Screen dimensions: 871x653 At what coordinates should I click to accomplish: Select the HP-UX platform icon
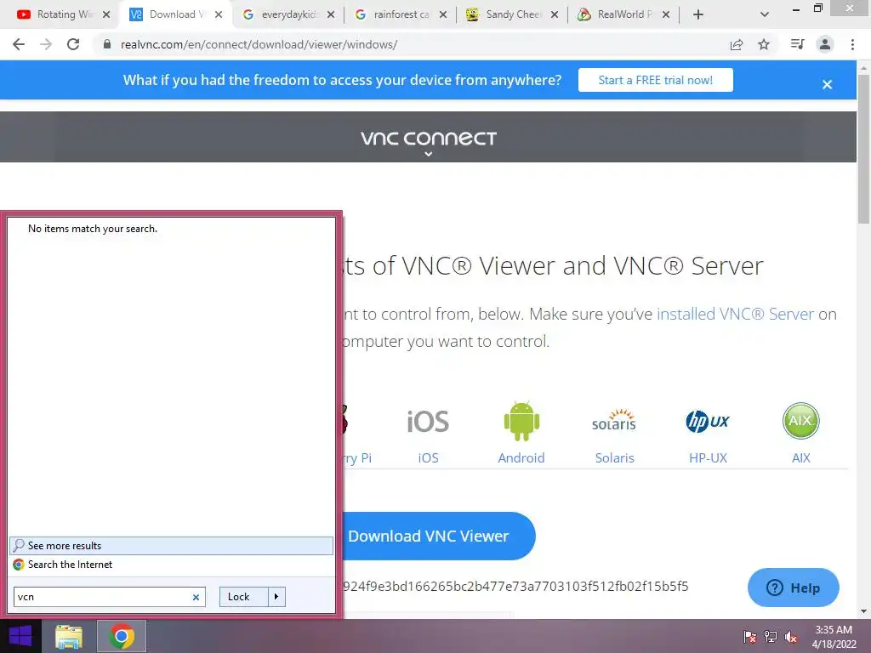(x=708, y=421)
